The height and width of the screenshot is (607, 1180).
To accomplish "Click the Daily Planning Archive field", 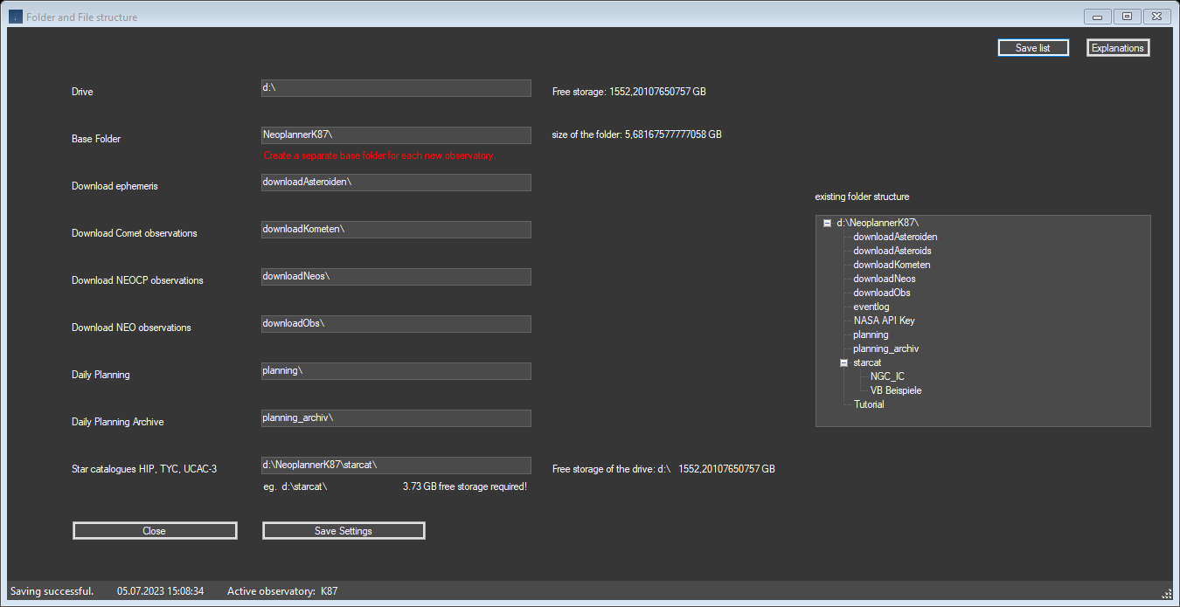I will 396,418.
